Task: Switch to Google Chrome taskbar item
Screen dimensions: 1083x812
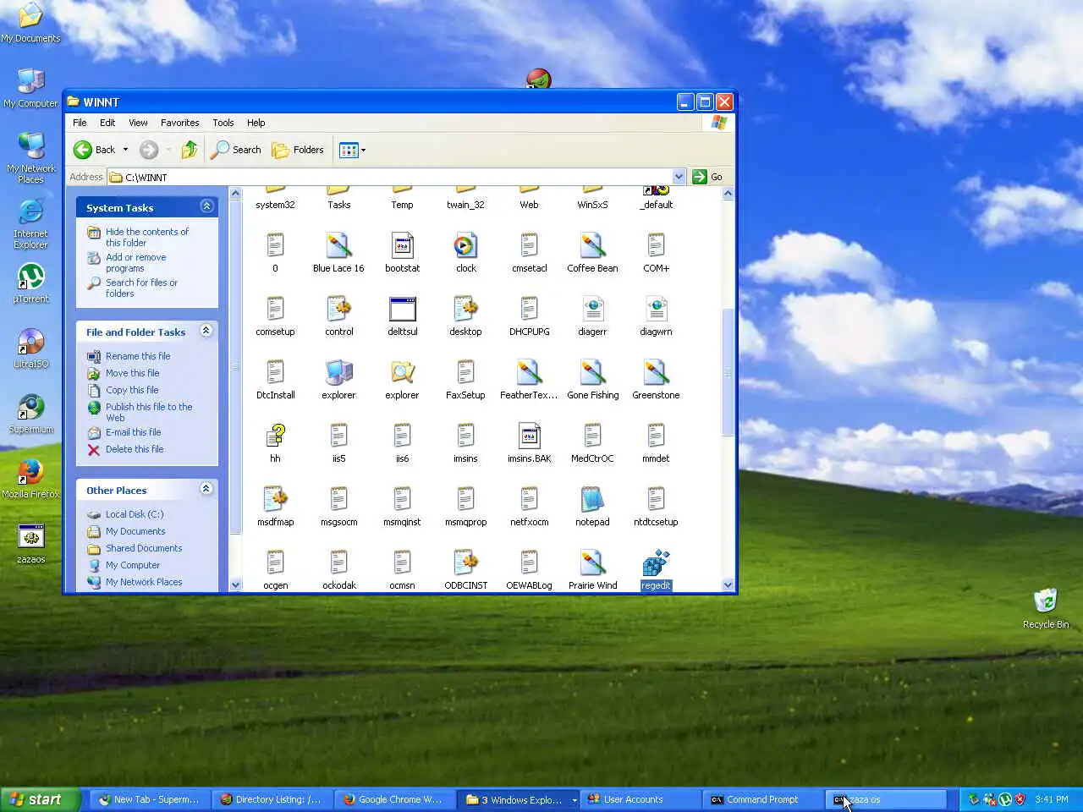Action: [395, 799]
